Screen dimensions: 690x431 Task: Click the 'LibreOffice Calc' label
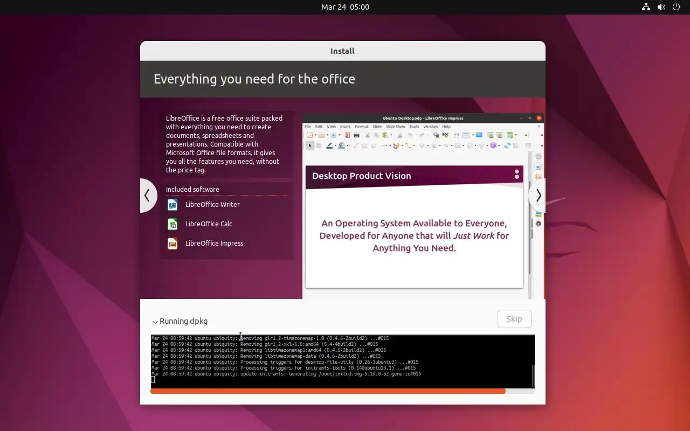coord(209,224)
